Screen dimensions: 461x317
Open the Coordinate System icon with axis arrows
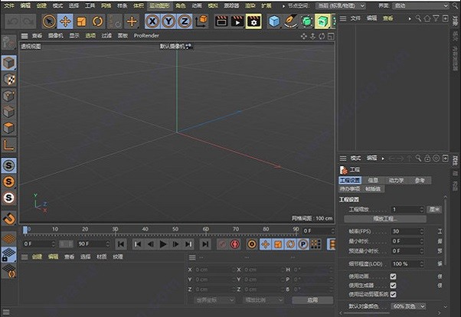tap(201, 21)
